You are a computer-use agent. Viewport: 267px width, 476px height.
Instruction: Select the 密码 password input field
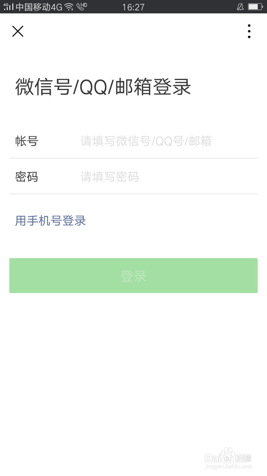coord(148,177)
